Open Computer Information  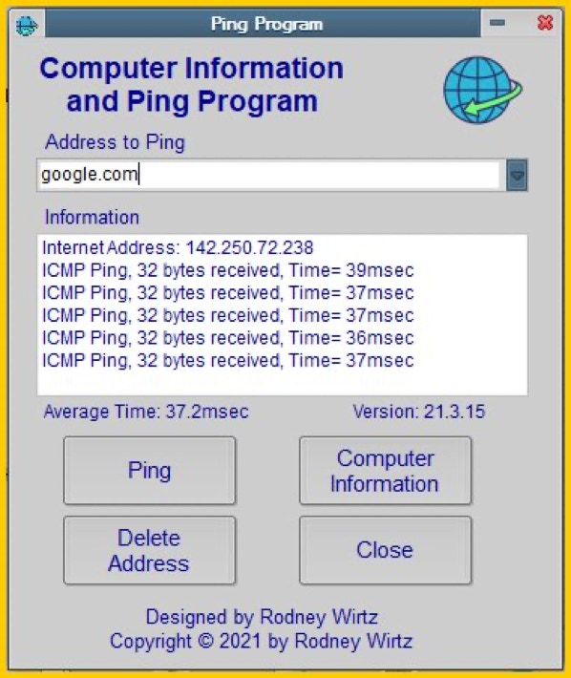[385, 471]
